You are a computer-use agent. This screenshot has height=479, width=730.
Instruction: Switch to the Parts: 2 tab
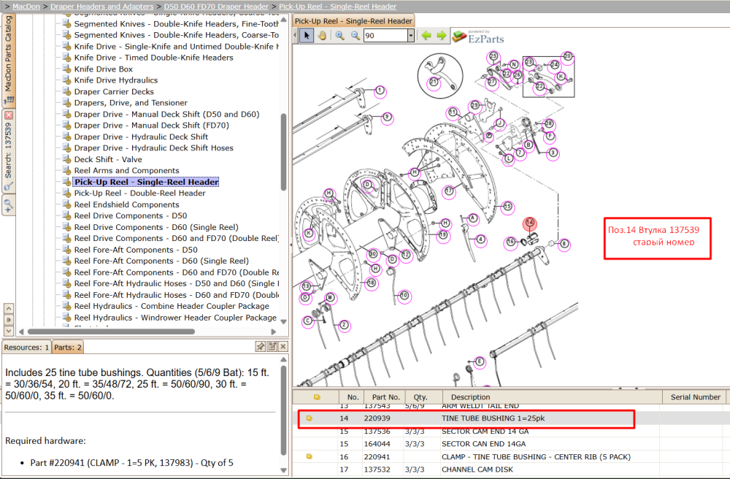67,348
